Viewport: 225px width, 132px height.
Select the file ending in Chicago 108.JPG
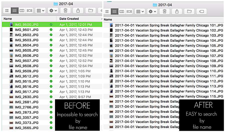pyautogui.click(x=169, y=61)
